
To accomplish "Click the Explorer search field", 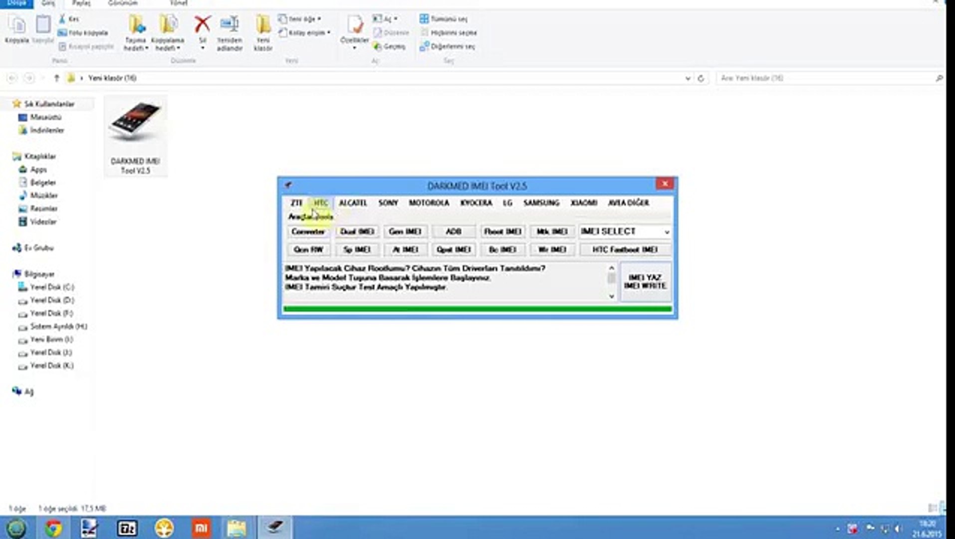I will [830, 78].
